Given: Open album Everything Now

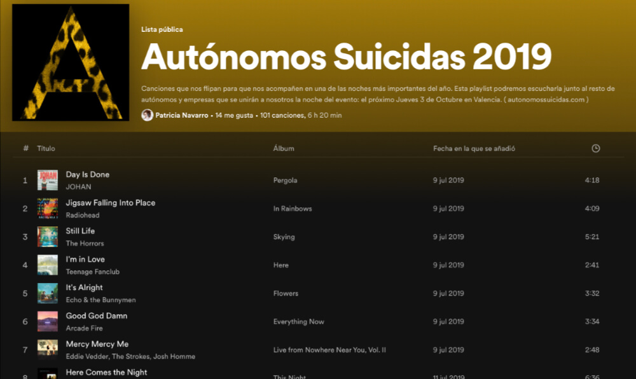Looking at the screenshot, I should 298,321.
